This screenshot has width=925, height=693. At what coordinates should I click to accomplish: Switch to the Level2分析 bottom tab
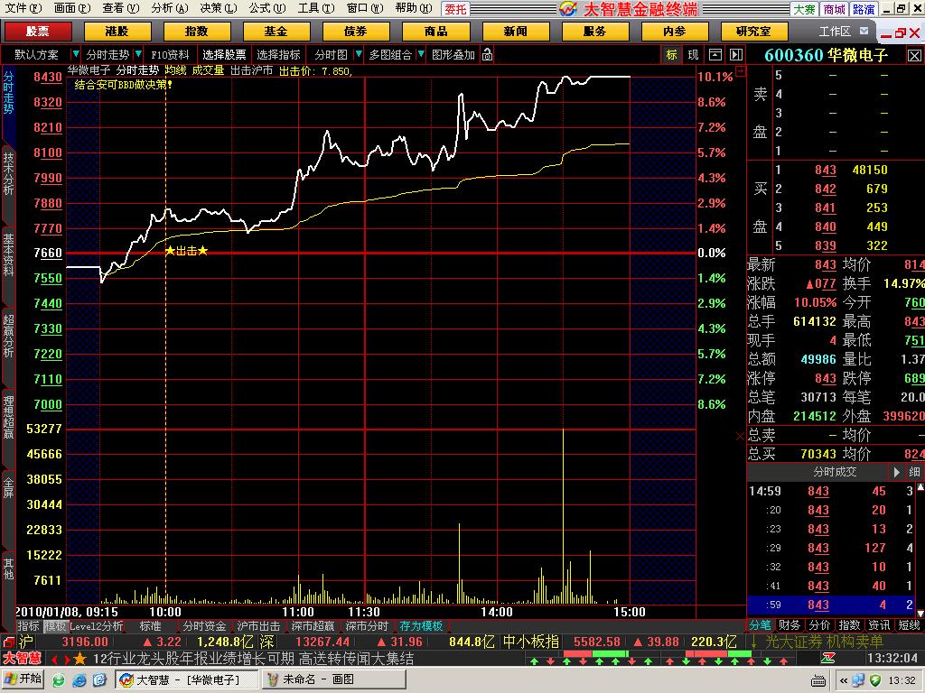pos(96,626)
